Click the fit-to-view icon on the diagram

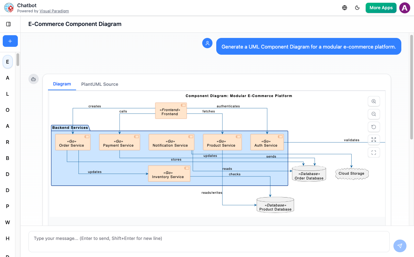point(374,152)
